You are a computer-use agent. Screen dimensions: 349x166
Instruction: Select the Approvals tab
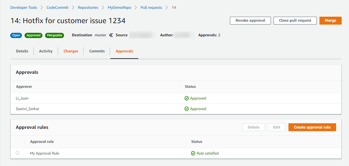tap(124, 51)
